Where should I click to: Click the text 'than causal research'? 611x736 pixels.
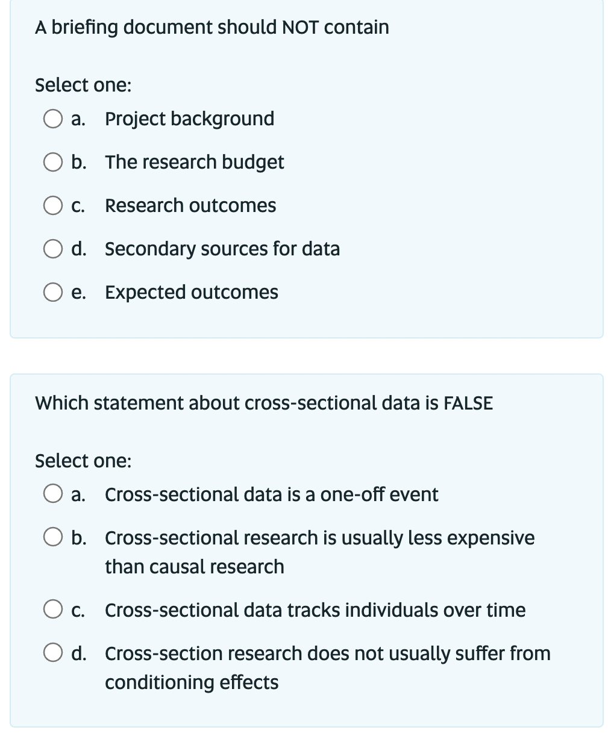pyautogui.click(x=195, y=567)
